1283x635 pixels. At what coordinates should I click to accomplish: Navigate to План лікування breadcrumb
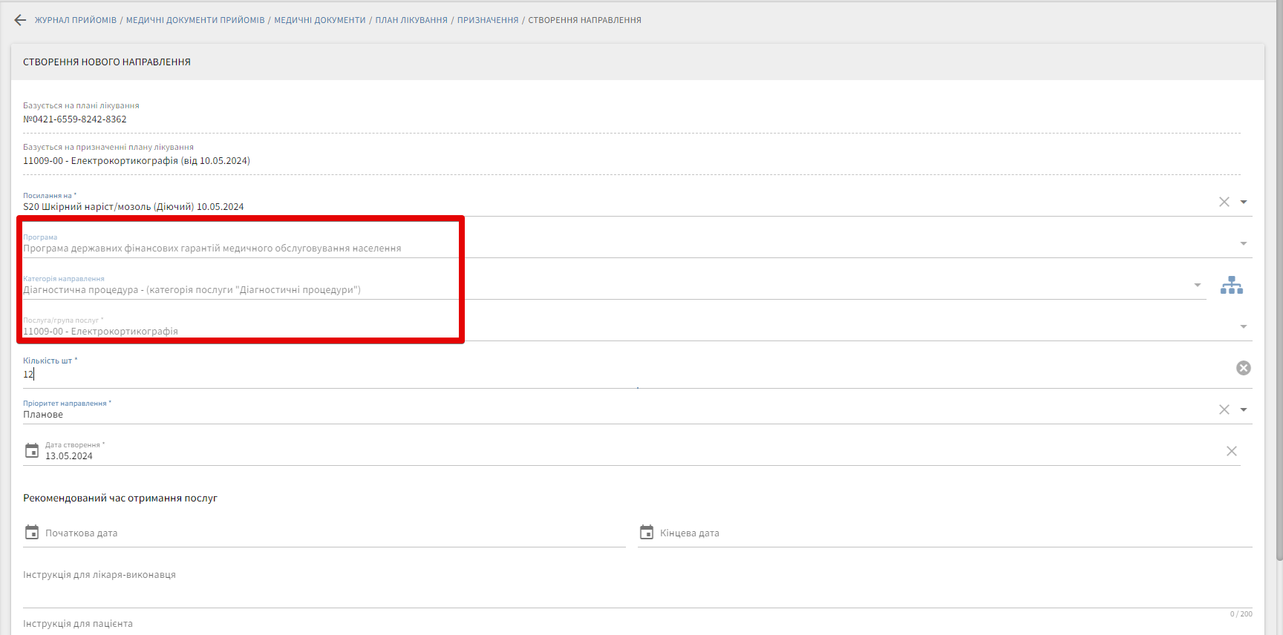click(x=411, y=20)
